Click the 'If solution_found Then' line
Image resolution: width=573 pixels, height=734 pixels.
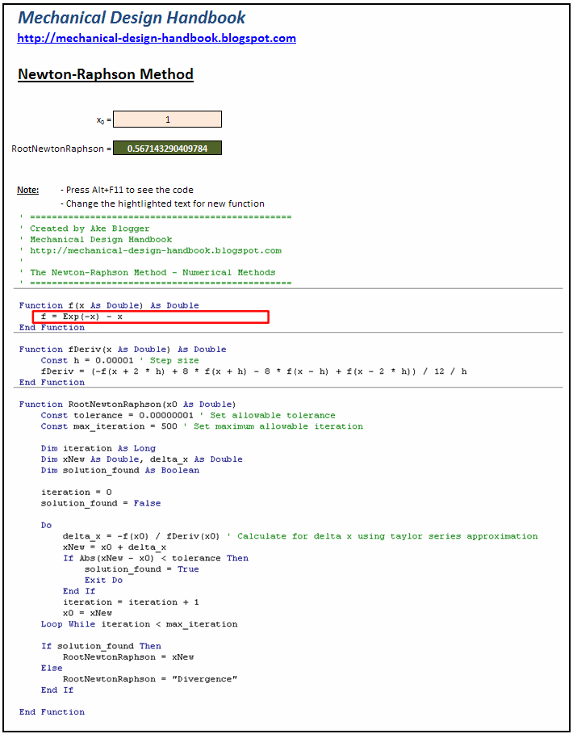101,646
